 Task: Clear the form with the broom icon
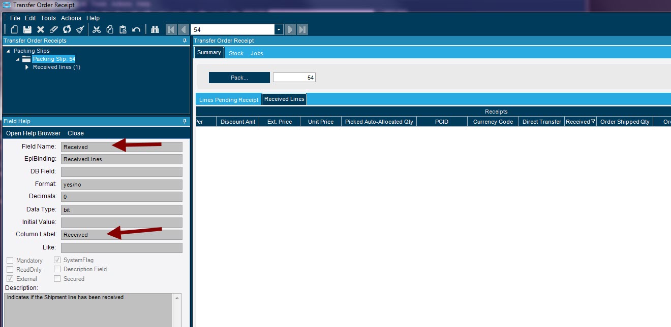80,30
